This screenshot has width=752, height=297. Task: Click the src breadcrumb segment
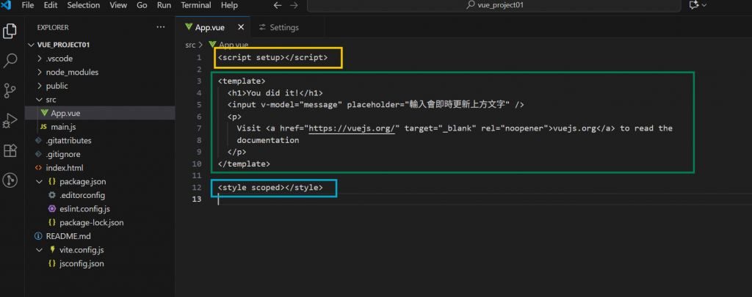click(190, 45)
